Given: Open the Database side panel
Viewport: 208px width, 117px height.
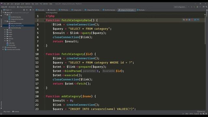Looking at the screenshot, I should [x=207, y=13].
